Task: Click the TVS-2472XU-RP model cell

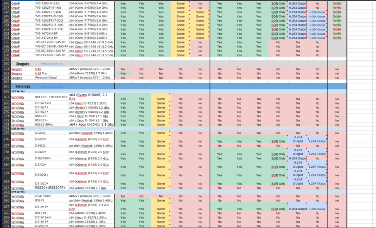Action: coord(51,38)
